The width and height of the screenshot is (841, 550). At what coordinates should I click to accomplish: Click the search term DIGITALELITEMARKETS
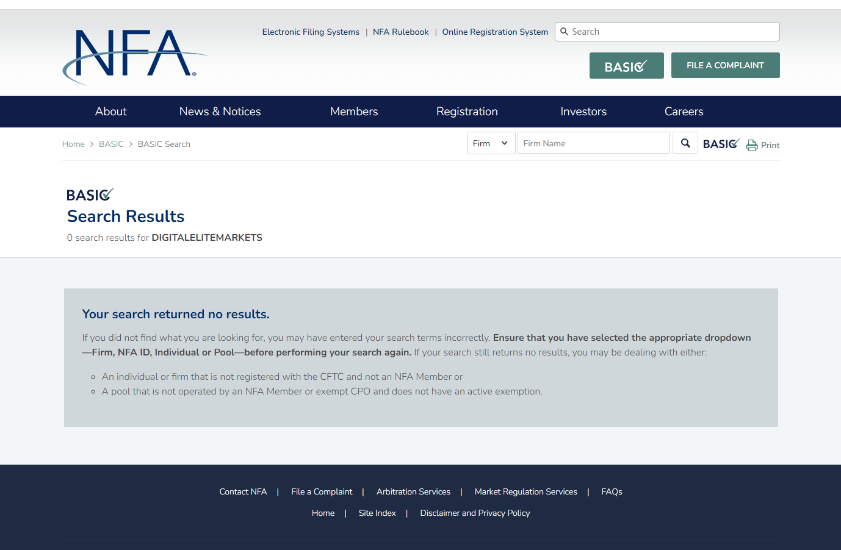(x=207, y=238)
